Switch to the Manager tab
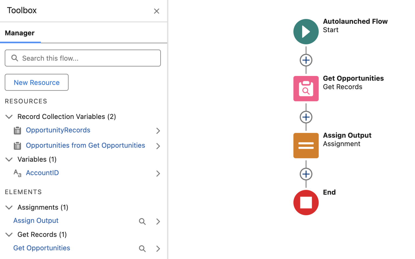The height and width of the screenshot is (259, 415). [19, 33]
